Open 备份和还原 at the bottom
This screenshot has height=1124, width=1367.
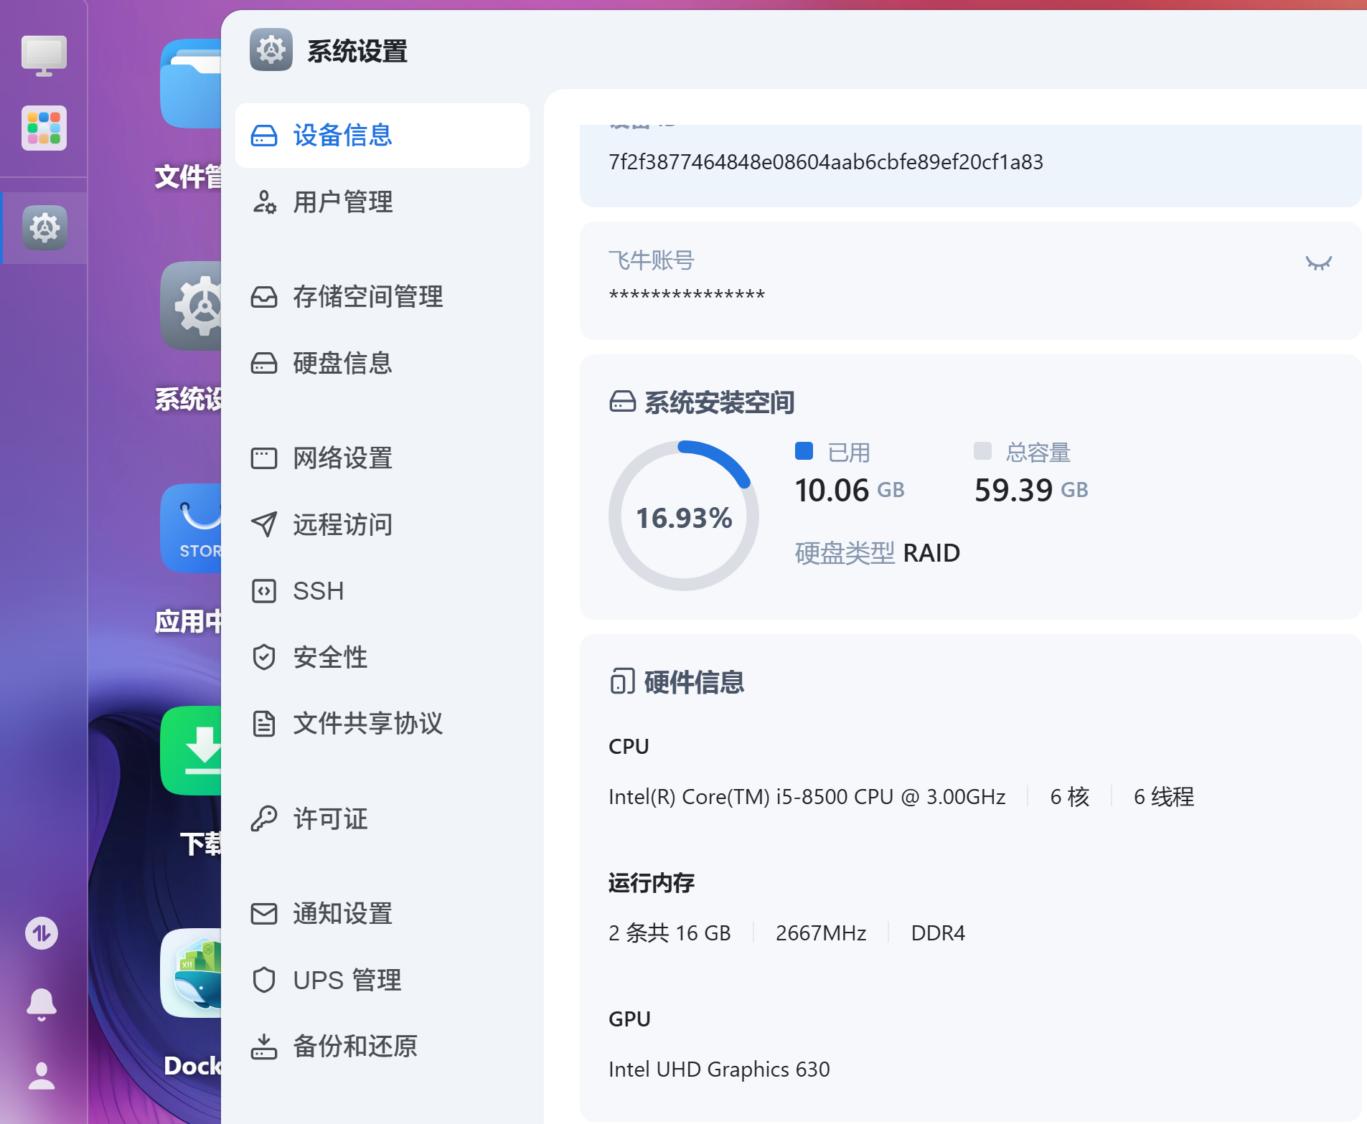pos(355,1046)
